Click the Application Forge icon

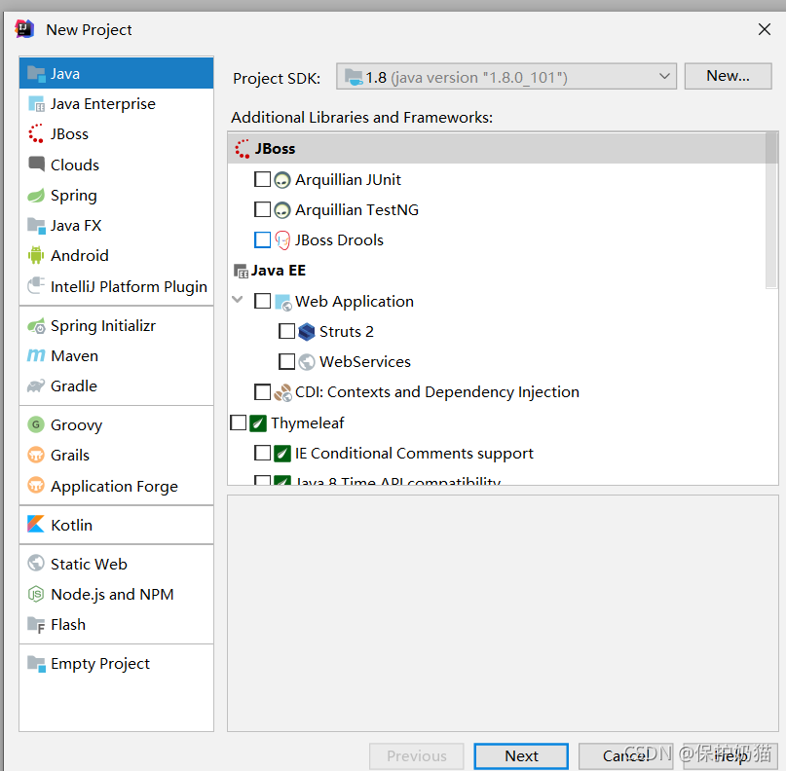36,486
